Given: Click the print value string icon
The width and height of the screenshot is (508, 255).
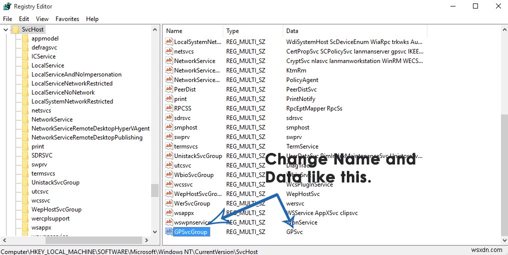Looking at the screenshot, I should pyautogui.click(x=169, y=98).
